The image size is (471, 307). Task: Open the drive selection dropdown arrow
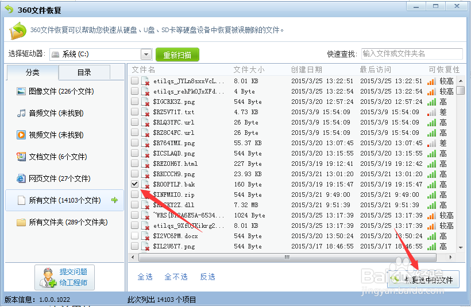pos(146,55)
